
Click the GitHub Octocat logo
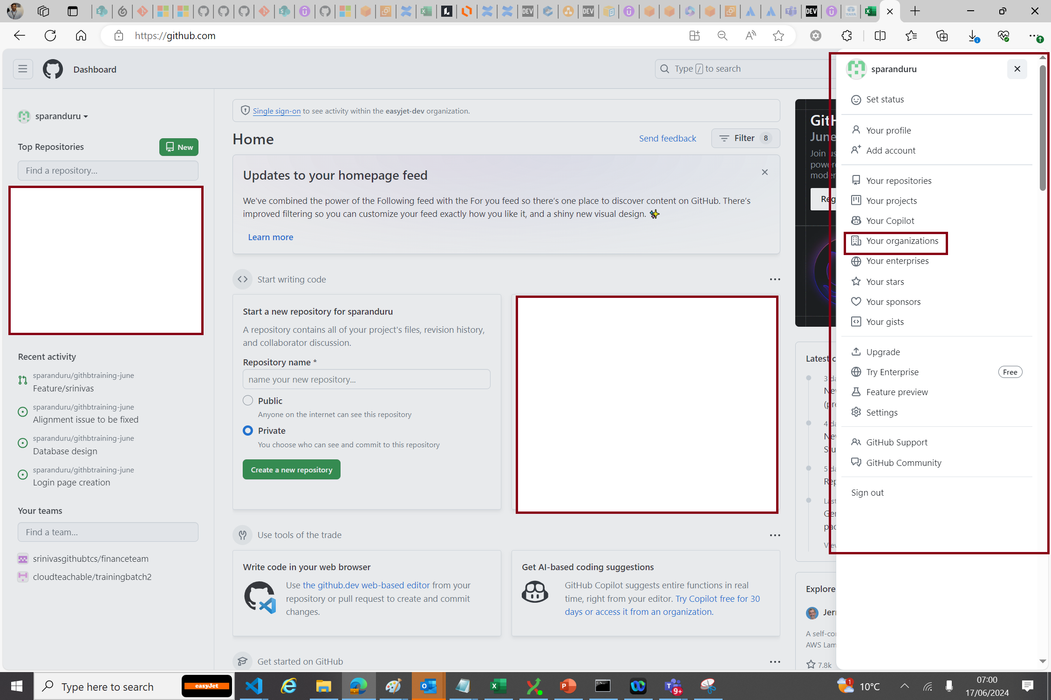tap(53, 69)
